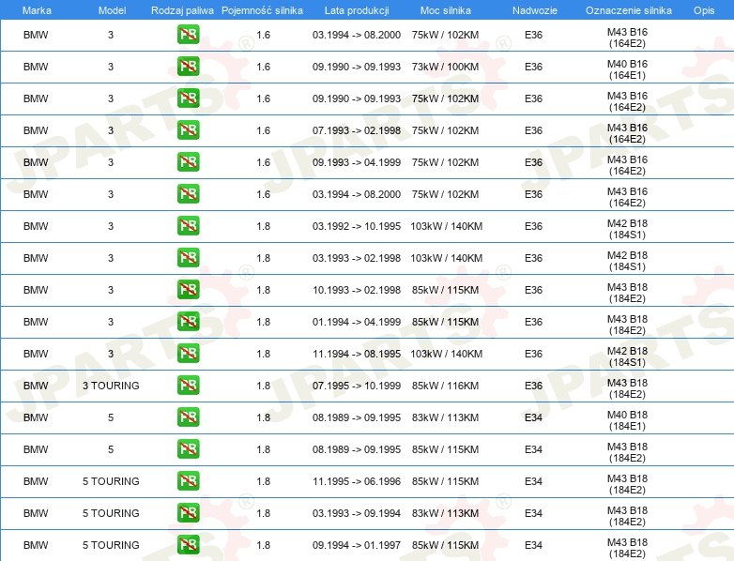Click the Rodzaj paliwa column header
The width and height of the screenshot is (734, 561).
pos(182,10)
